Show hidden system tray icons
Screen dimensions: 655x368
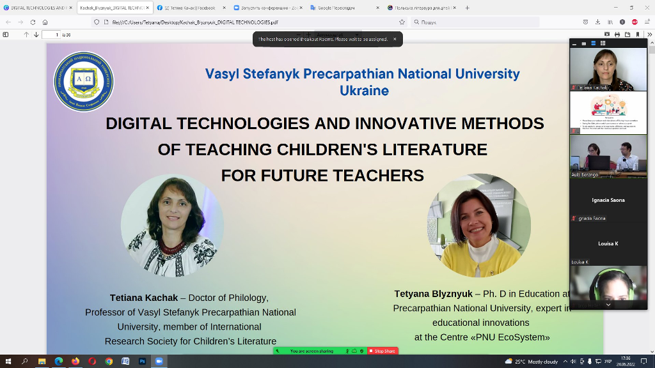click(x=565, y=361)
